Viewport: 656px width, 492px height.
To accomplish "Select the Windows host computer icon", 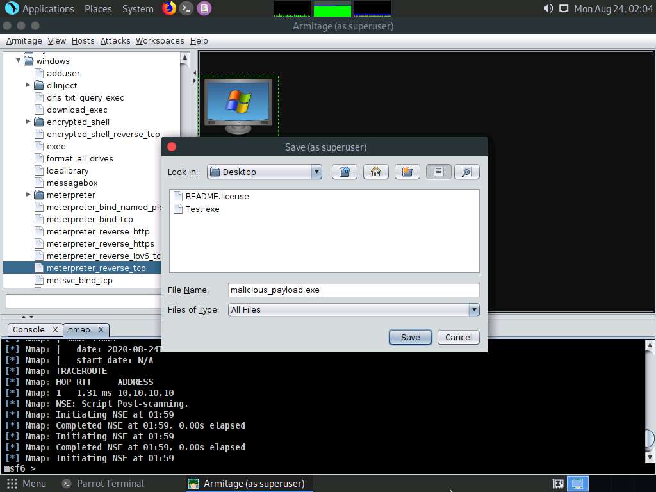I will (x=238, y=106).
